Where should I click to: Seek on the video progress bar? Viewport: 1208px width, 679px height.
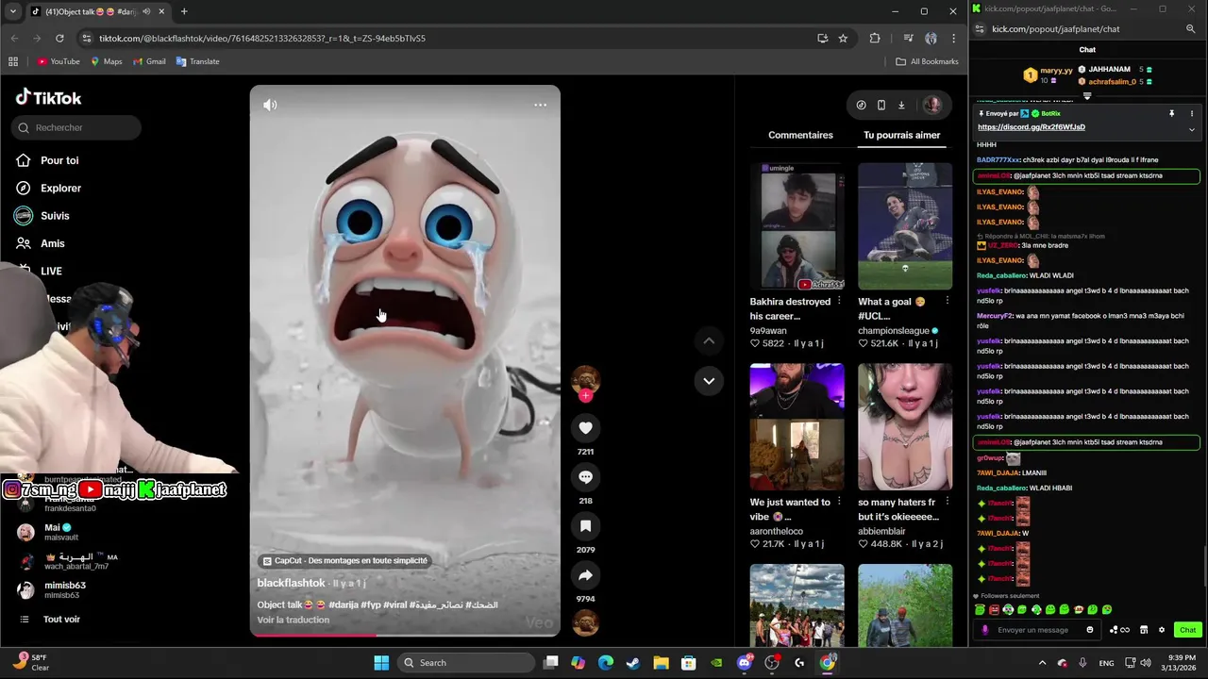pos(405,635)
